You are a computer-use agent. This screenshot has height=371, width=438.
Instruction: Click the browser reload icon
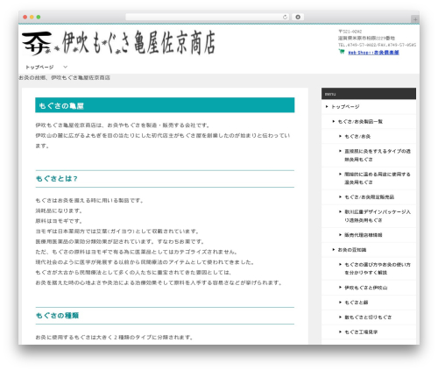point(285,17)
